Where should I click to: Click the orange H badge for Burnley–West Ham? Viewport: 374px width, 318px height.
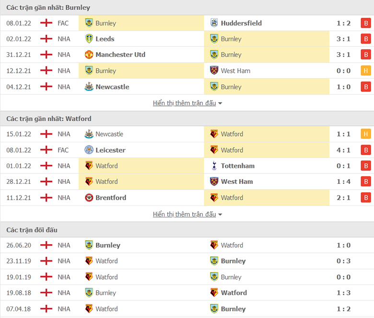[x=366, y=70]
